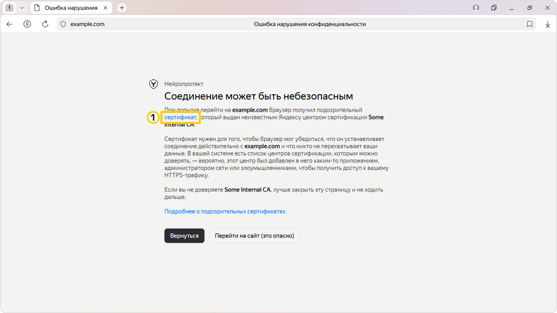Click the open tabs counter icon
Viewport: 557px width, 313px height.
[x=9, y=8]
